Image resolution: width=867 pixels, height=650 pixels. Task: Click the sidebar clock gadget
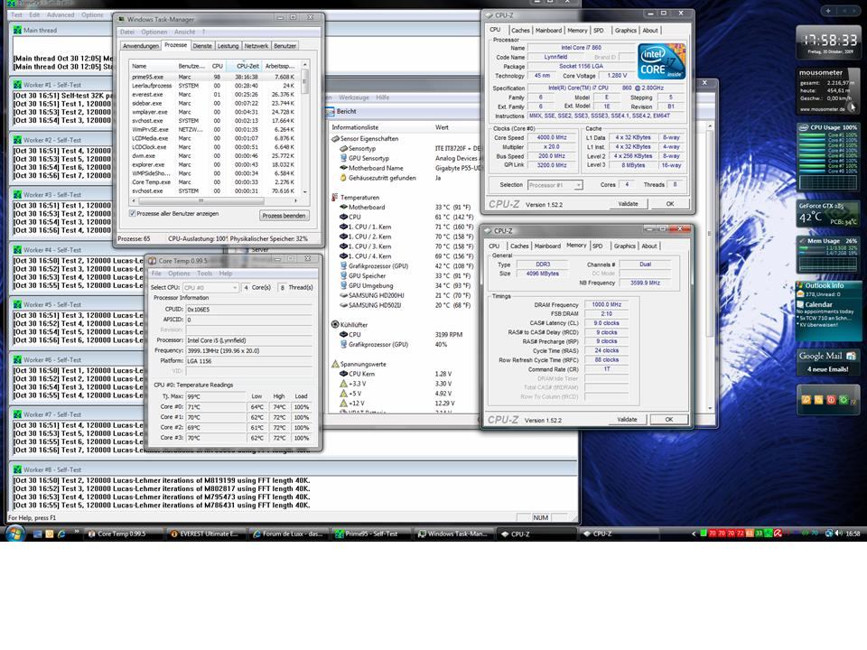828,42
